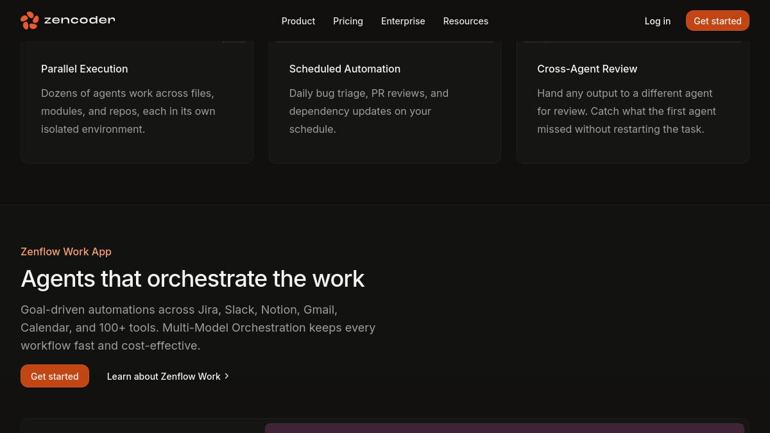Viewport: 770px width, 433px height.
Task: Click the Scheduled Automation card title
Action: pyautogui.click(x=345, y=69)
